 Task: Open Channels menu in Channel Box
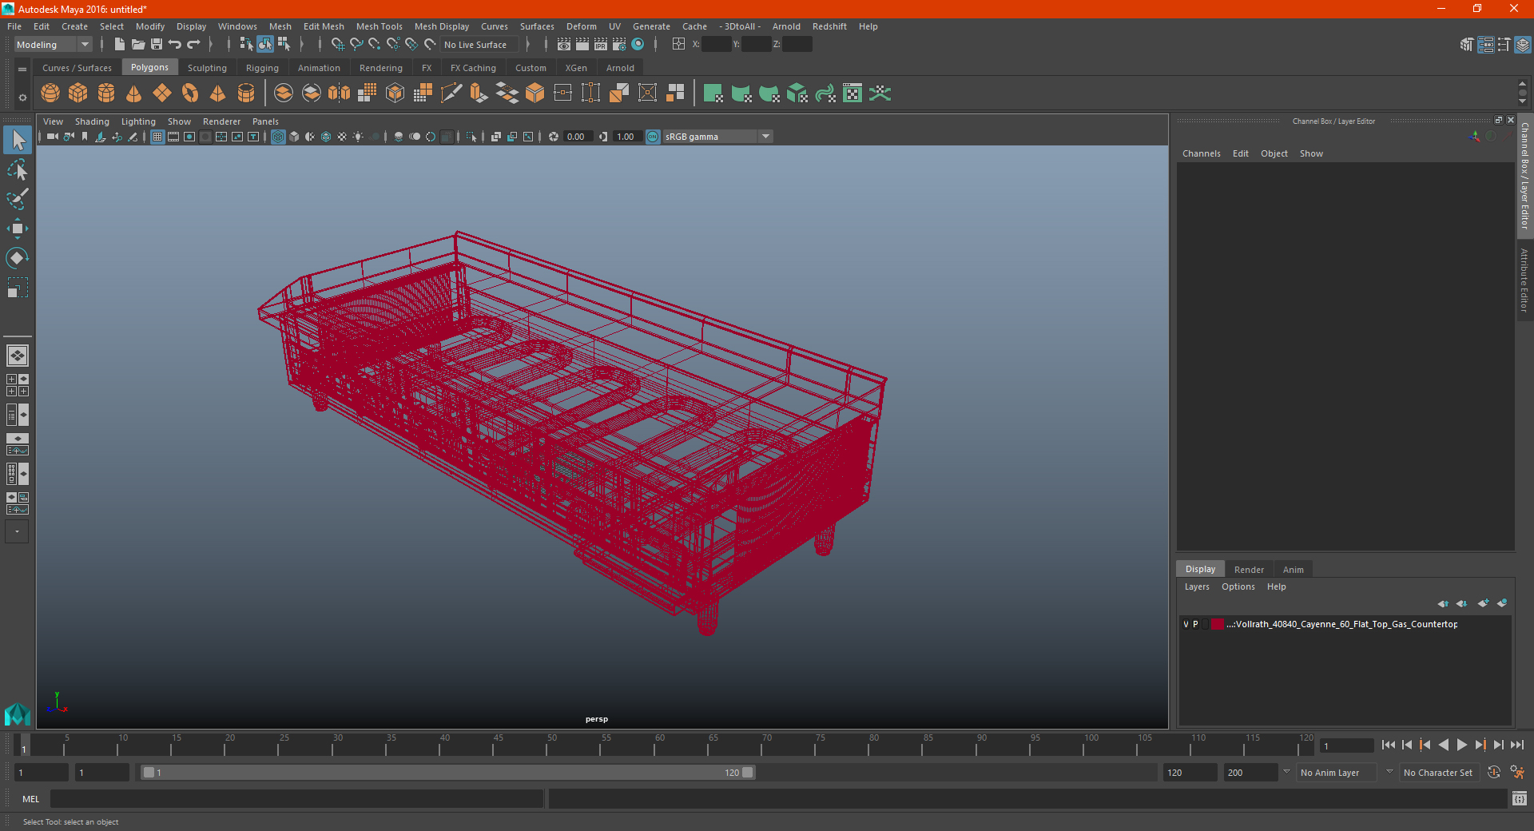point(1201,153)
